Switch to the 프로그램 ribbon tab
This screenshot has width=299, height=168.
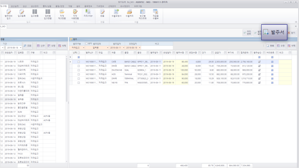(138, 6)
